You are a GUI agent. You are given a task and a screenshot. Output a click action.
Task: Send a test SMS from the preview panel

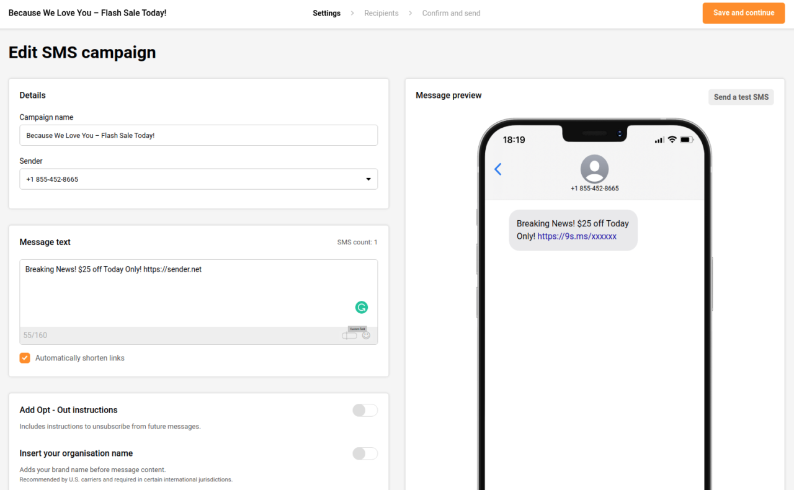coord(741,97)
